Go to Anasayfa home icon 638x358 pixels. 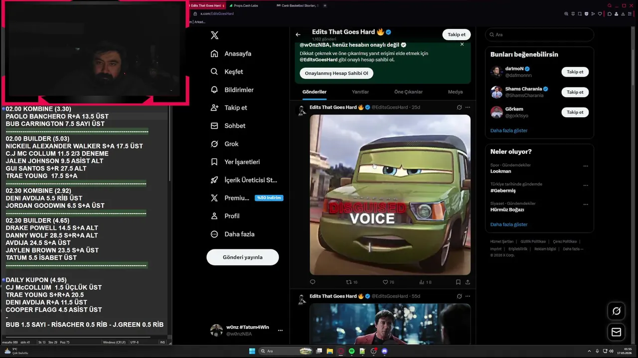(214, 54)
